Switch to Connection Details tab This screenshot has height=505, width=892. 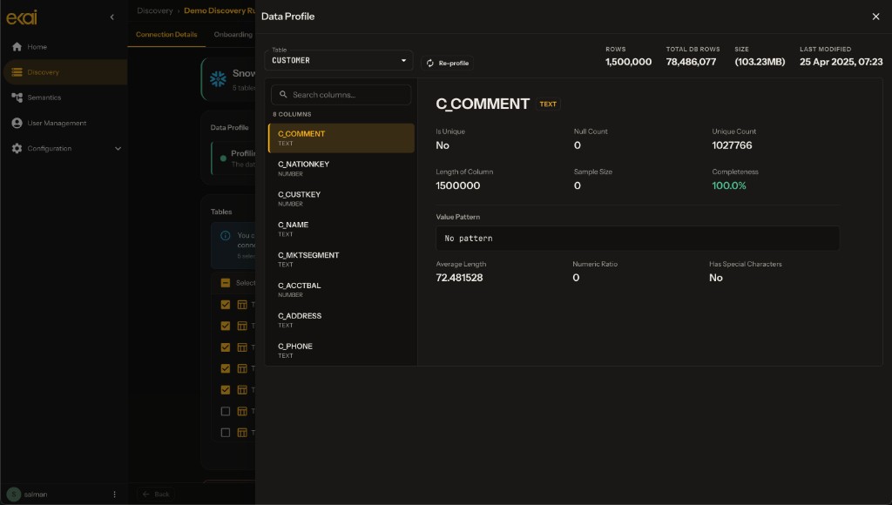[x=166, y=35]
